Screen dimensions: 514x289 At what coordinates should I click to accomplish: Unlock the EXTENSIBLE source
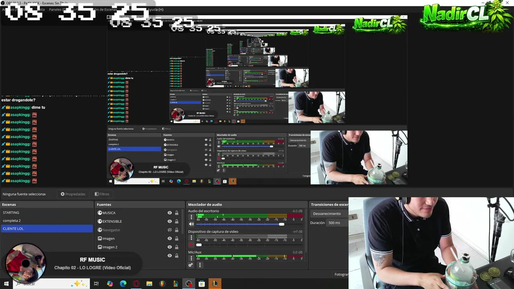pos(176,221)
